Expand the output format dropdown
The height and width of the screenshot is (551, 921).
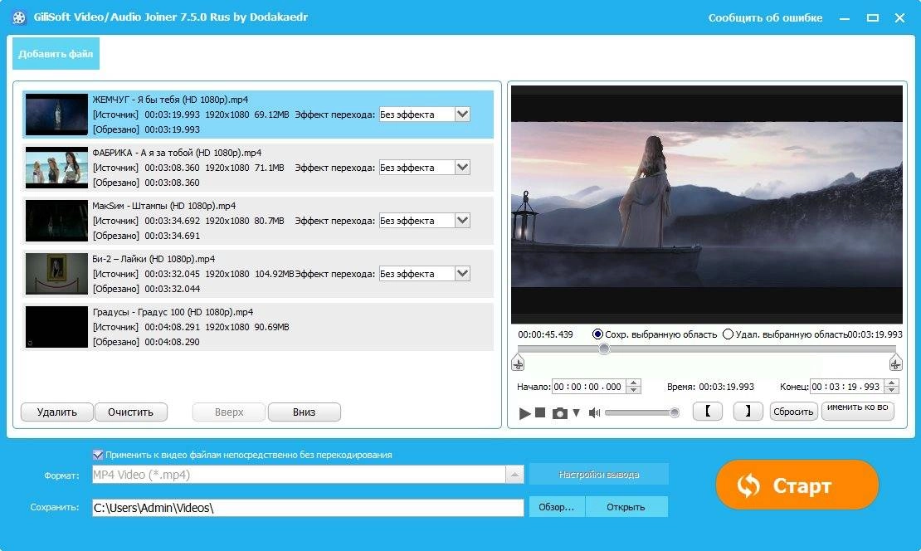pos(514,475)
